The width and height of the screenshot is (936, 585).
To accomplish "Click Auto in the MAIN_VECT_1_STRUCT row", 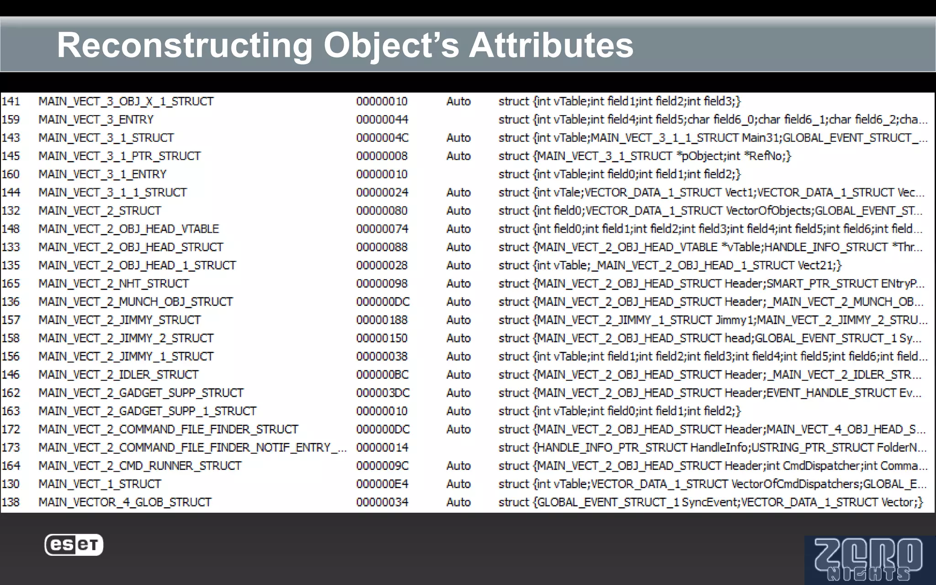I will click(458, 484).
